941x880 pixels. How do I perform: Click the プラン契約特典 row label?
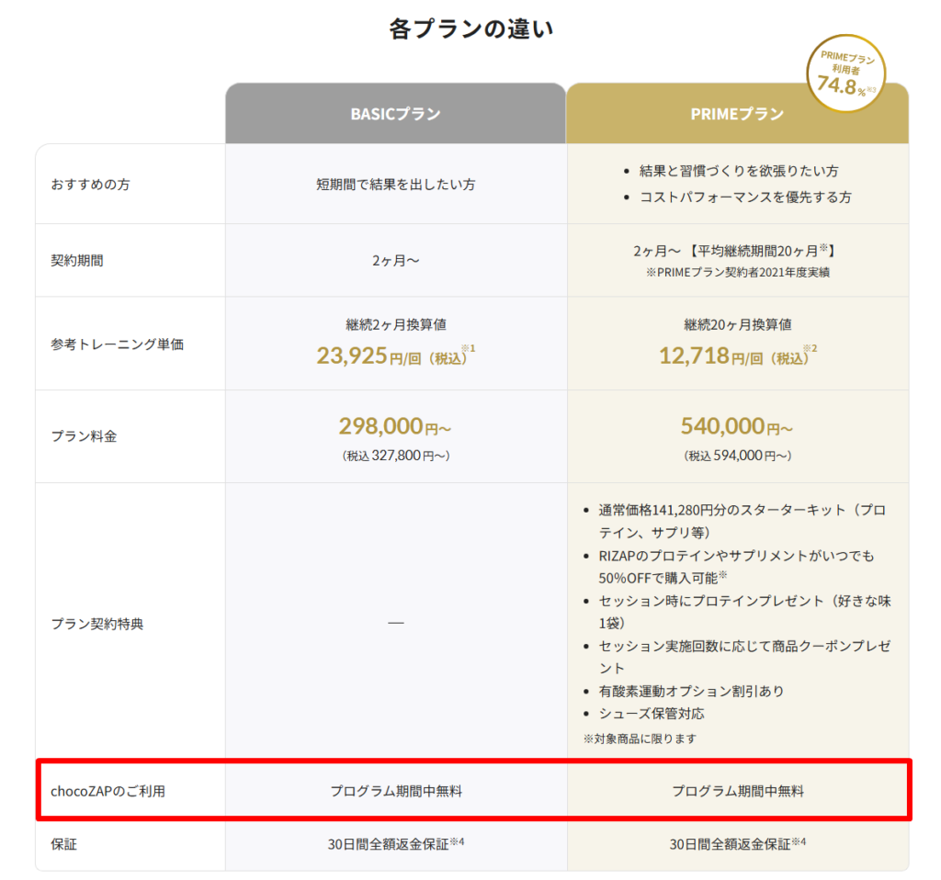[97, 624]
